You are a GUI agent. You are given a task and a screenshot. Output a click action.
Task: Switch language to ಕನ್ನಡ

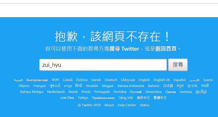pyautogui.click(x=180, y=86)
